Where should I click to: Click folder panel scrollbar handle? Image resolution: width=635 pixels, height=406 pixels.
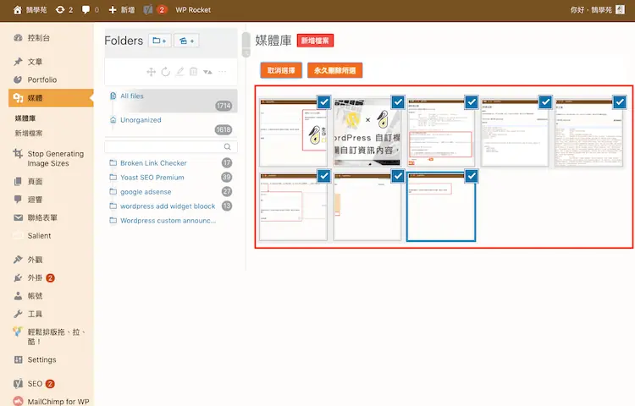[x=246, y=45]
